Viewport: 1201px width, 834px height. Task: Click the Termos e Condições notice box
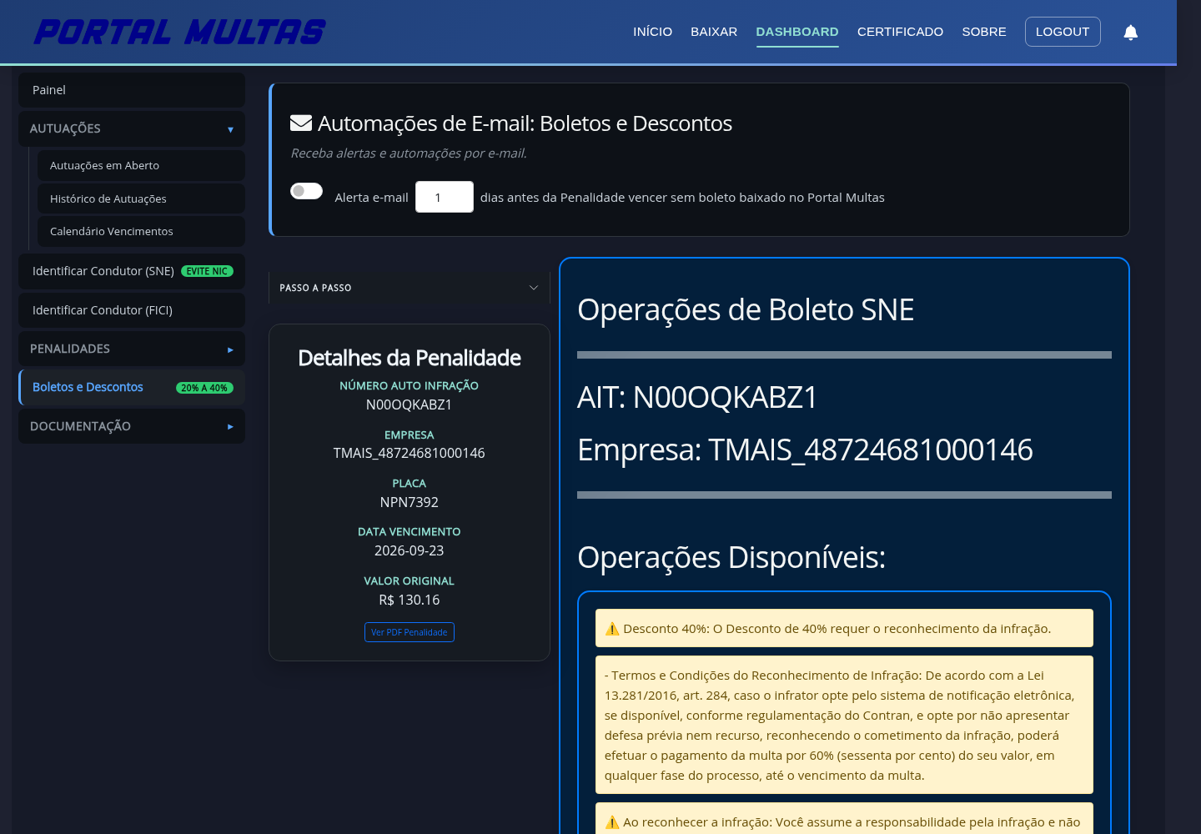[844, 725]
